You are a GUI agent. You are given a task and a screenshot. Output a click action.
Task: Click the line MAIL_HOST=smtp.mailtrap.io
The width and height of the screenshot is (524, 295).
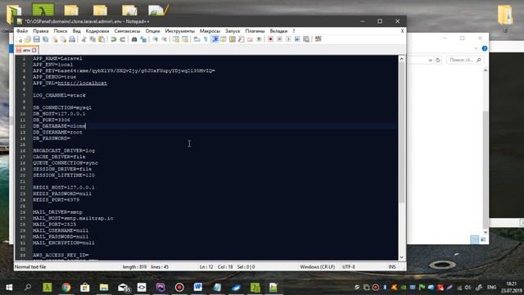(73, 219)
